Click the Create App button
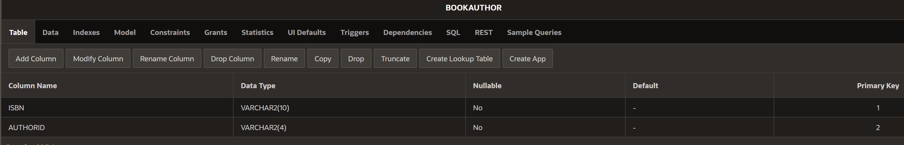 click(x=527, y=58)
